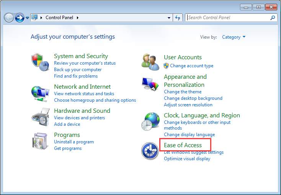The height and width of the screenshot is (195, 281).
Task: Expand the address bar history dropdown
Action: pyautogui.click(x=169, y=18)
